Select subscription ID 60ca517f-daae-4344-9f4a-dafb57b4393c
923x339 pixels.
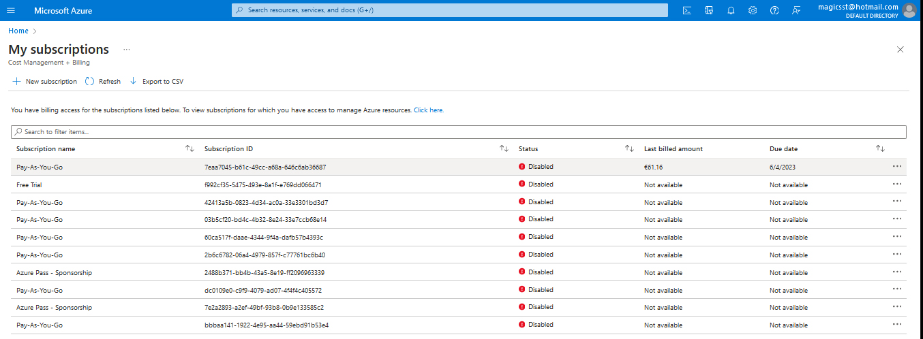tap(264, 238)
